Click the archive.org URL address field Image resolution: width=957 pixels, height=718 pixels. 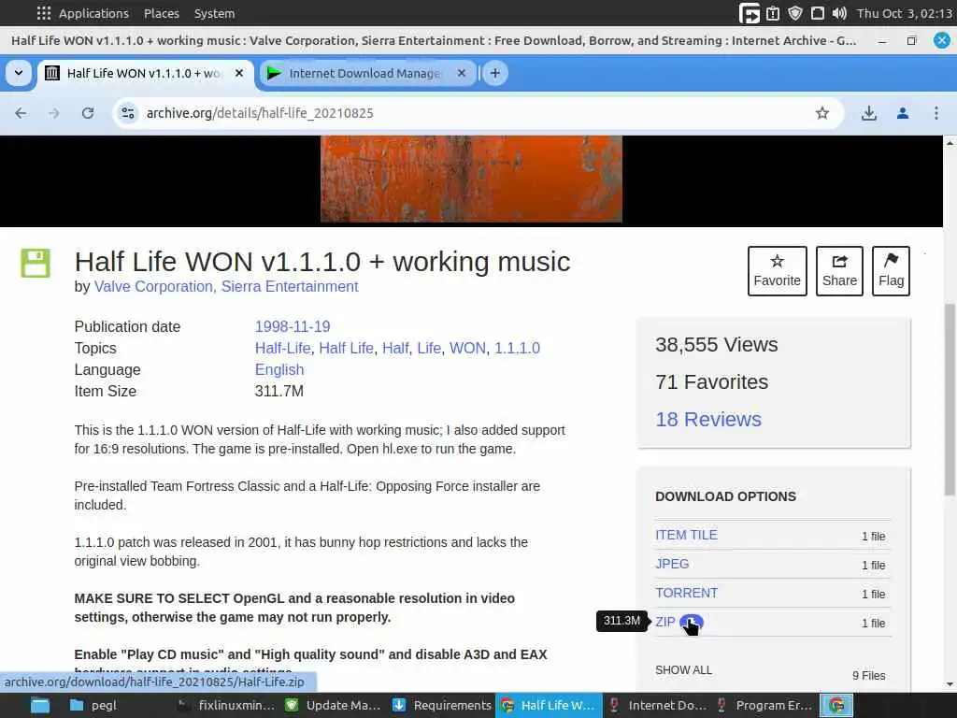[260, 113]
